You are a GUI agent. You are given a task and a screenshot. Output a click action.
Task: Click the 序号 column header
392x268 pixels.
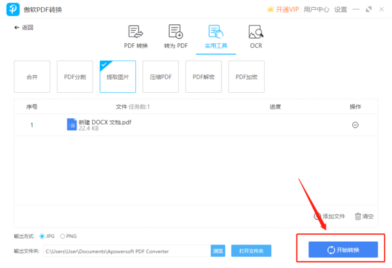pyautogui.click(x=32, y=107)
